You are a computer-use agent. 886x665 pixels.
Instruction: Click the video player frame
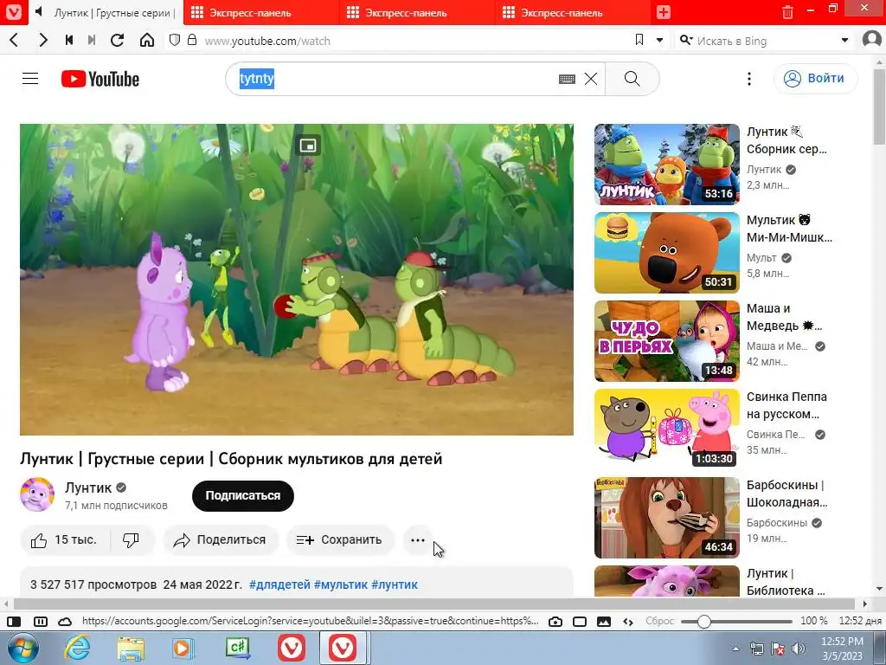(x=297, y=280)
